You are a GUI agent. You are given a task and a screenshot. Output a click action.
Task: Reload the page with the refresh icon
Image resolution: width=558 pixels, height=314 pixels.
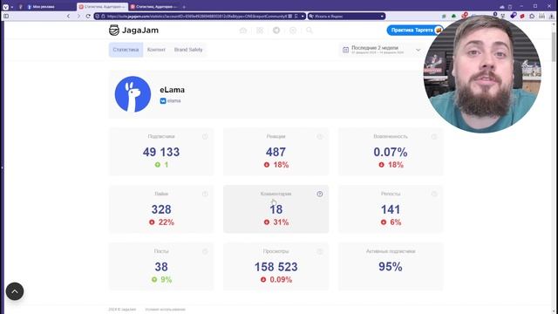click(x=88, y=16)
